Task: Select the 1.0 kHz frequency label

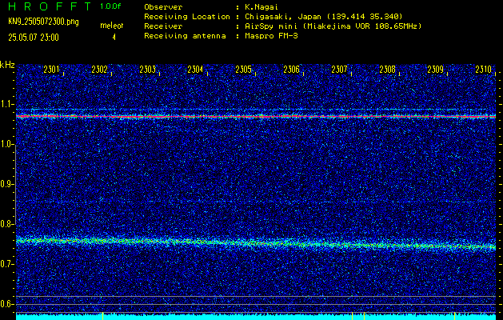Action: [6, 144]
